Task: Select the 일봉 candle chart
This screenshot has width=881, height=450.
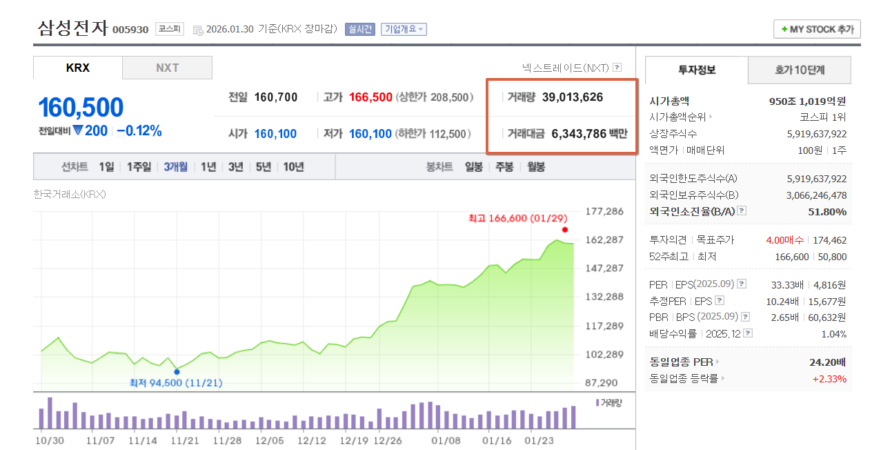Action: pos(474,166)
